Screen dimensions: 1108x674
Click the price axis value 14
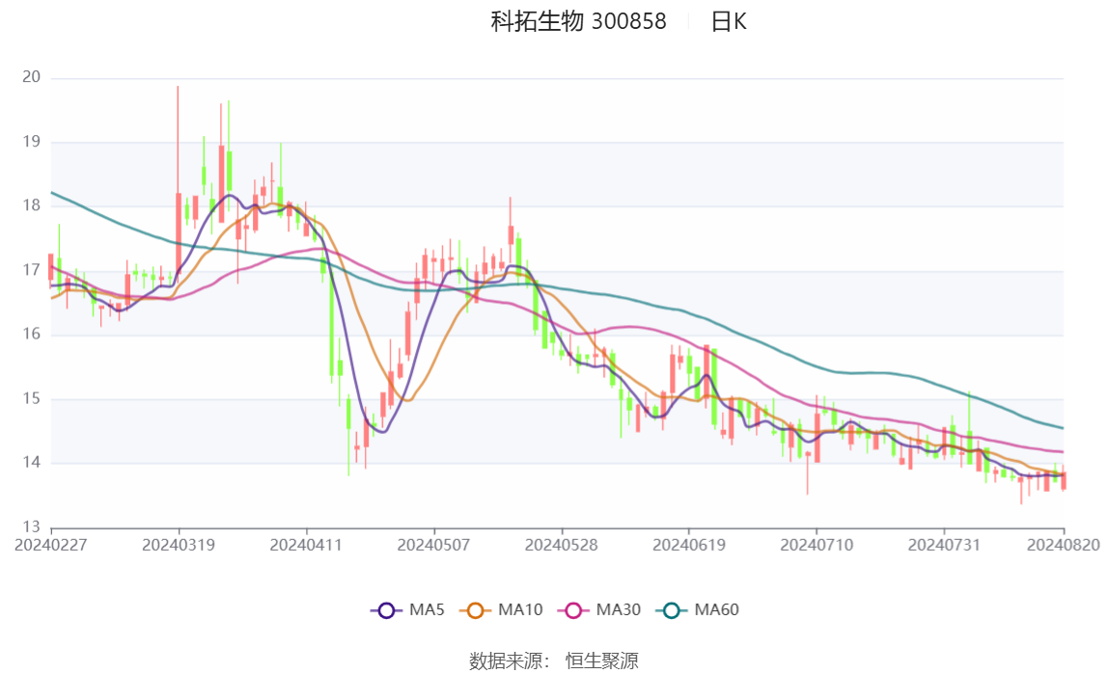[x=32, y=463]
